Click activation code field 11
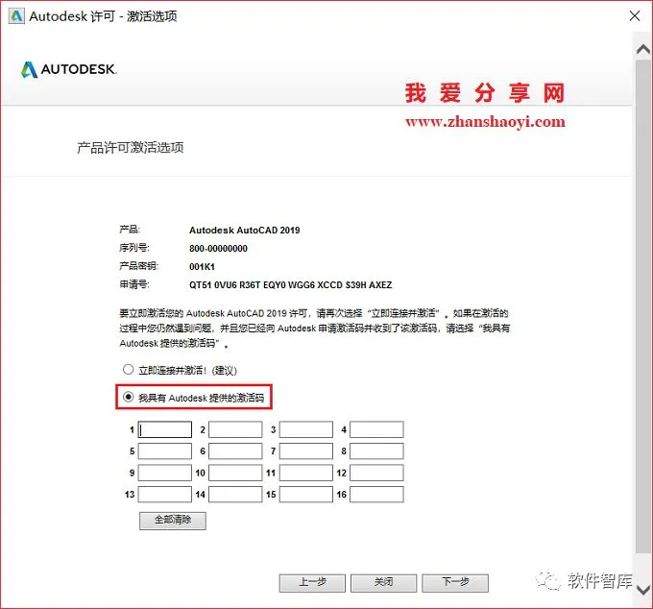 point(306,473)
